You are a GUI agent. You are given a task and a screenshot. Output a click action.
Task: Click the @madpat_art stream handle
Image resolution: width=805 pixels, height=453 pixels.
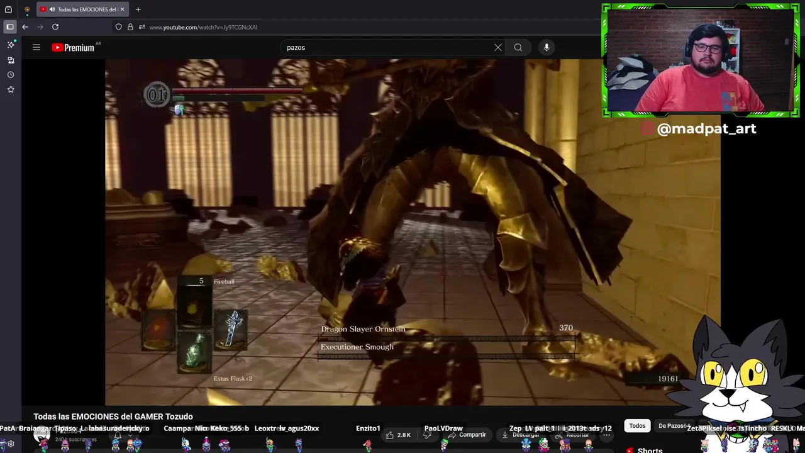(x=706, y=128)
